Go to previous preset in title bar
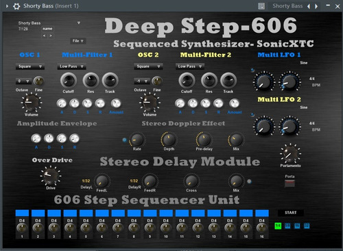The height and width of the screenshot is (251, 343). pos(309,6)
